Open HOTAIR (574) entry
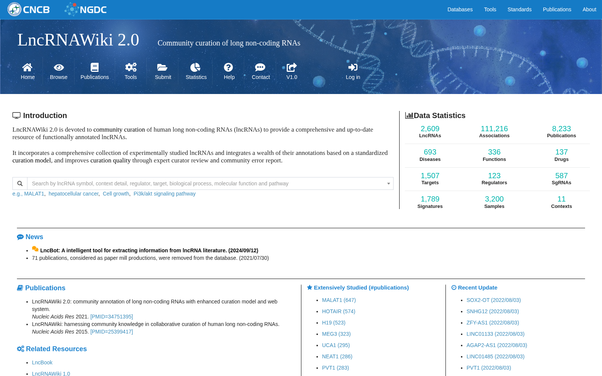This screenshot has height=376, width=602. coord(339,311)
